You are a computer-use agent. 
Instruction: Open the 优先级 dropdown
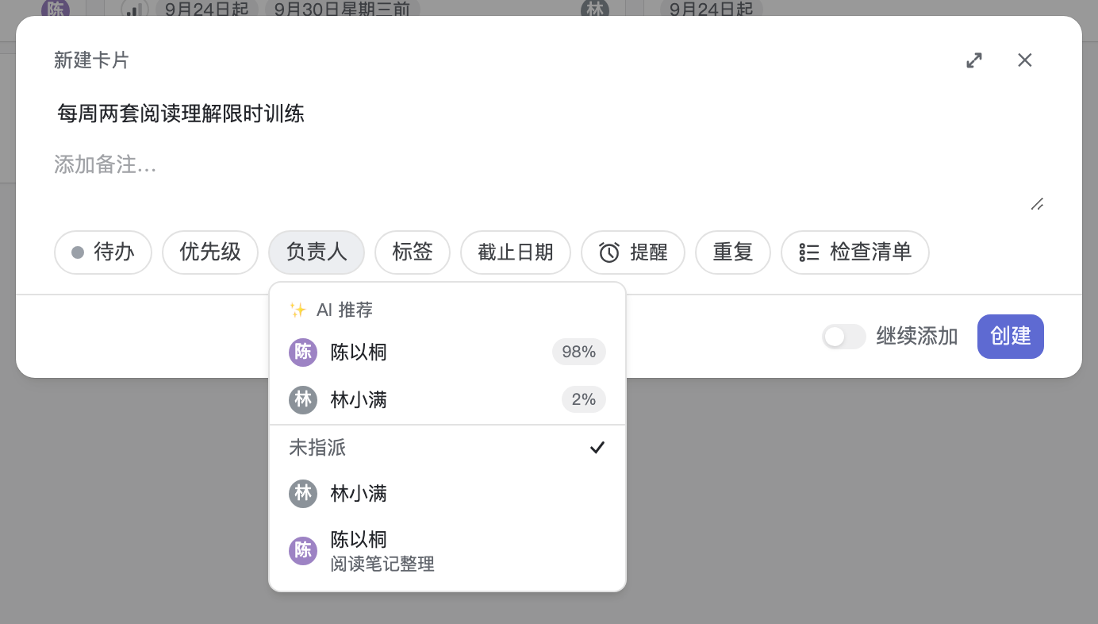tap(210, 252)
